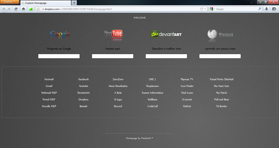The width and height of the screenshot is (279, 148).
Task: Open the Pipocas TV link
Action: point(187,79)
